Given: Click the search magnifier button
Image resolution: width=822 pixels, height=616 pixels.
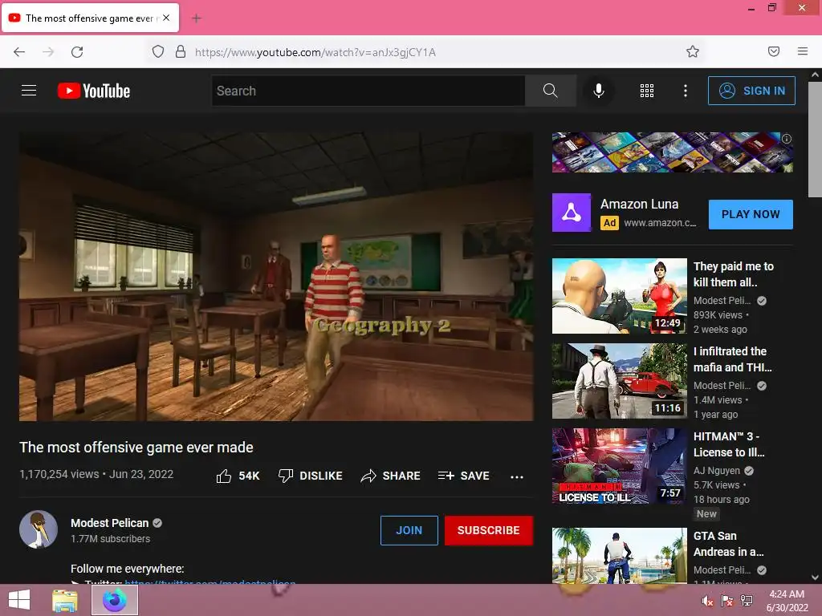Looking at the screenshot, I should click(x=551, y=91).
